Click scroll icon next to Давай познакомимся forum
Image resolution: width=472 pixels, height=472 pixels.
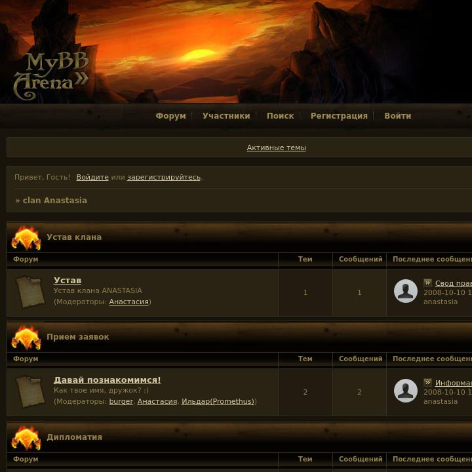point(30,391)
